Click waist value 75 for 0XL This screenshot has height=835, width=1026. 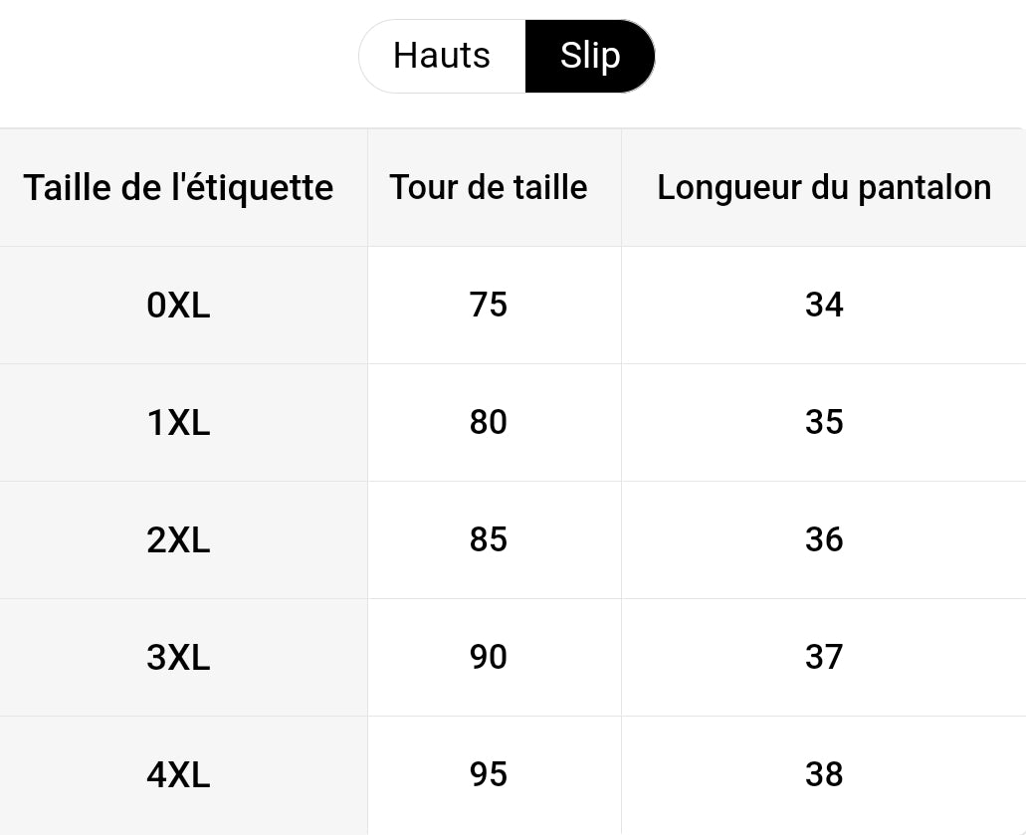(489, 305)
